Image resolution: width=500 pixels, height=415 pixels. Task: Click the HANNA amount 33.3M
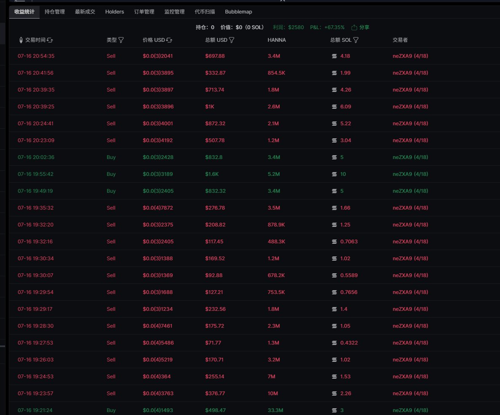(x=275, y=410)
